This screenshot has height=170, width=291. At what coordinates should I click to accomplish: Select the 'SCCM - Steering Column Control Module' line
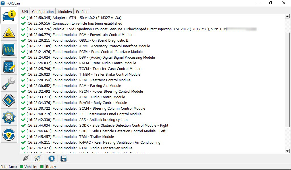83,109
